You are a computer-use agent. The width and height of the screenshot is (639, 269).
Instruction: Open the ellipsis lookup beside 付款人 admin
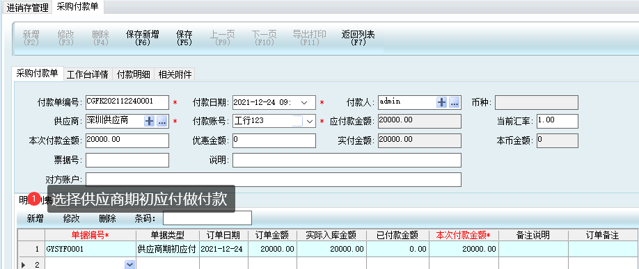click(x=455, y=103)
